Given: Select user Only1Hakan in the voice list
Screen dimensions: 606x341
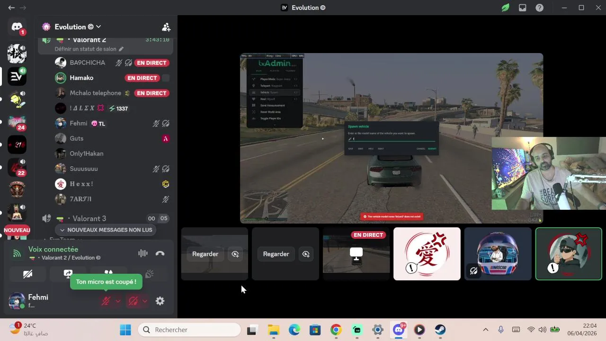Looking at the screenshot, I should tap(86, 153).
